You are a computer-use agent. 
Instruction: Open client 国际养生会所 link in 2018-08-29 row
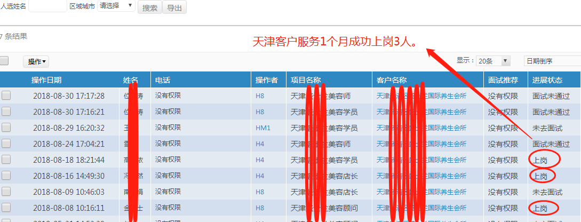coord(421,128)
